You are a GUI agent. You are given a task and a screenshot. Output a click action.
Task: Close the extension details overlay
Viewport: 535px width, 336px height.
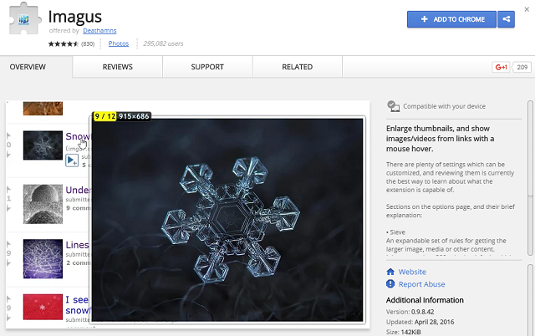click(527, 9)
